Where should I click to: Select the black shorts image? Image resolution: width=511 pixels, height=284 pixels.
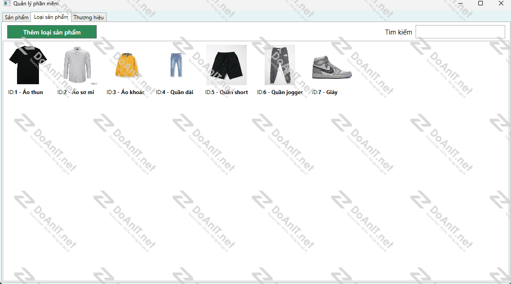coord(227,65)
